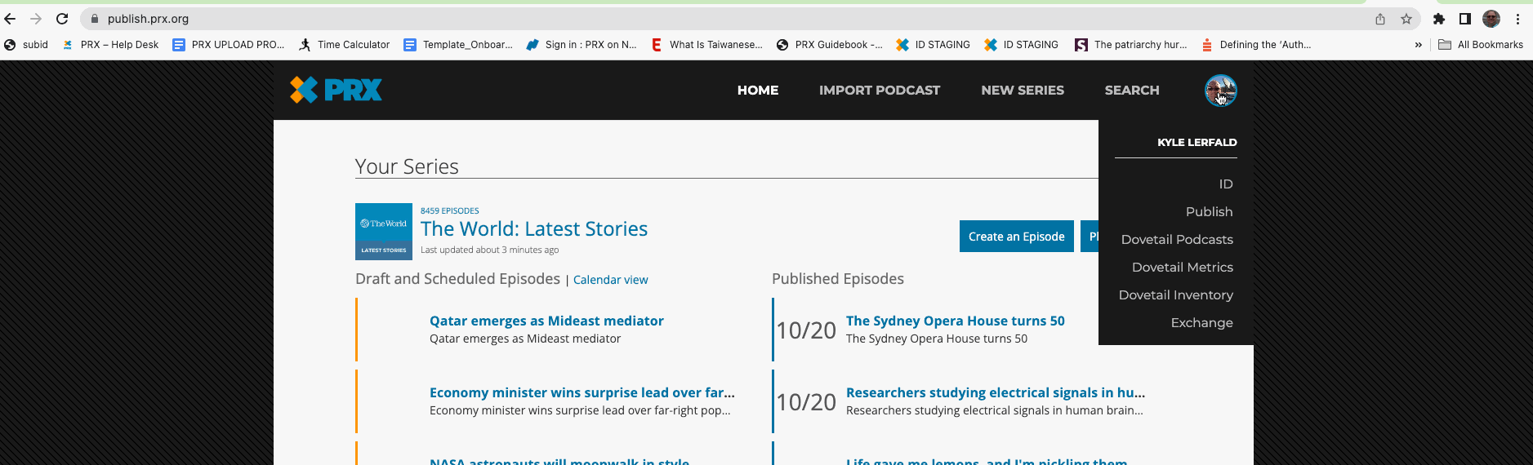Image resolution: width=1533 pixels, height=465 pixels.
Task: Open PRX Guidebook bookmark
Action: [x=829, y=45]
